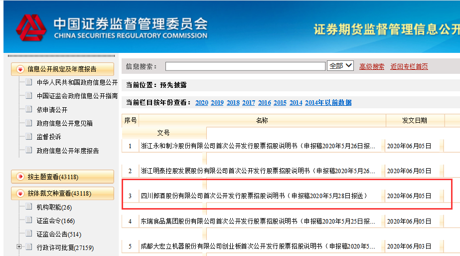The width and height of the screenshot is (460, 256).
Task: Select 监督投诉 tree item
Action: [x=49, y=137]
